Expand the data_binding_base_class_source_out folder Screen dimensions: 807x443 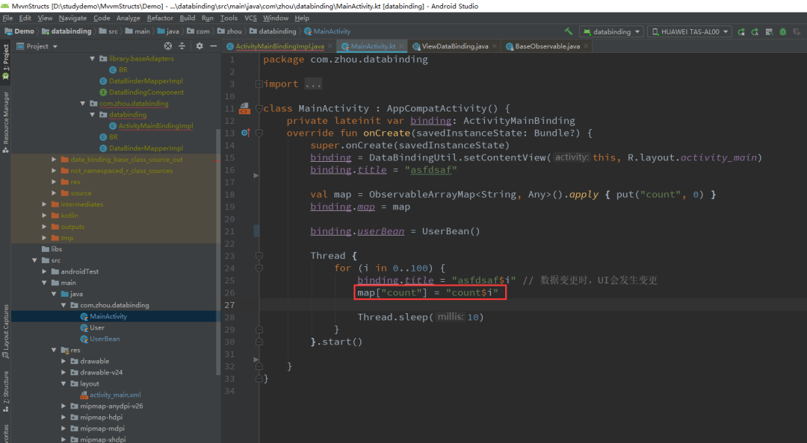click(54, 160)
